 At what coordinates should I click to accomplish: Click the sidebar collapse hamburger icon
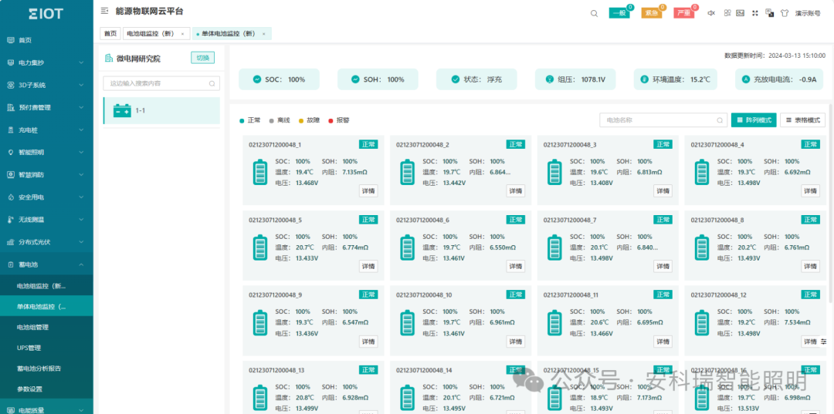(105, 11)
